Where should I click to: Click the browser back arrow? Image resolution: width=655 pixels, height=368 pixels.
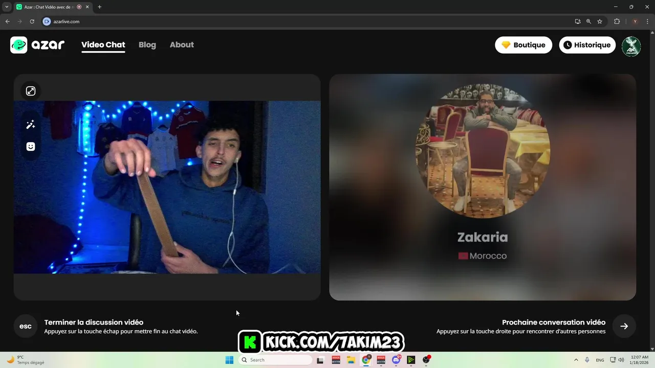[x=7, y=21]
